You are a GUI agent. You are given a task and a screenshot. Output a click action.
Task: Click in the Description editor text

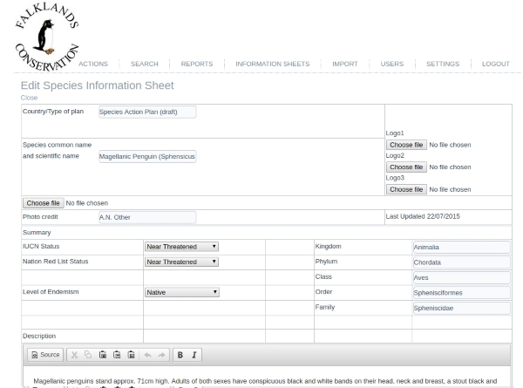pyautogui.click(x=265, y=381)
